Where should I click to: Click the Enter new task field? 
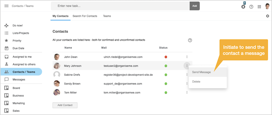(x=120, y=6)
